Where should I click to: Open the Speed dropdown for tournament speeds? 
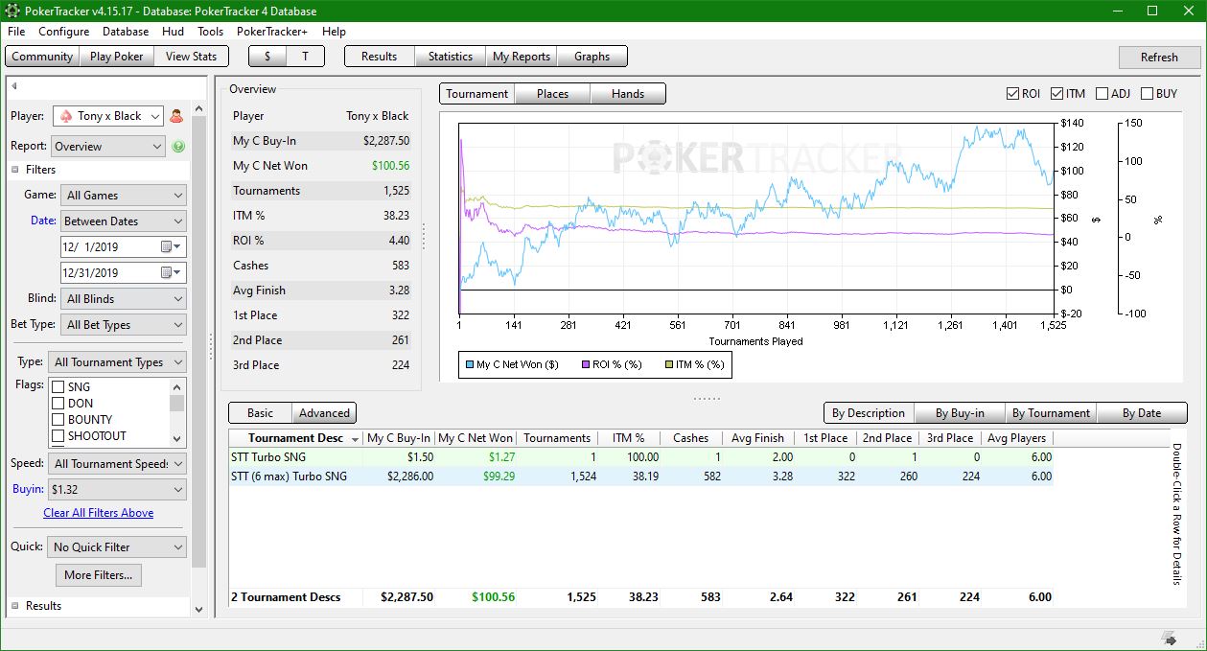tap(117, 464)
